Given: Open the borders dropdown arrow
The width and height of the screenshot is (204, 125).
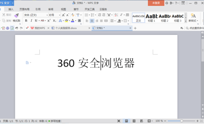Looking at the screenshot, I should pyautogui.click(x=128, y=21).
